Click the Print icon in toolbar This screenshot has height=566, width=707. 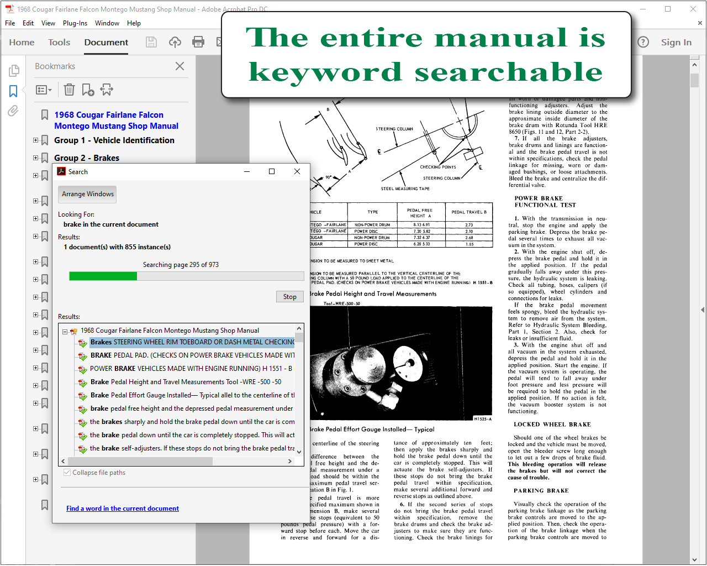point(198,42)
